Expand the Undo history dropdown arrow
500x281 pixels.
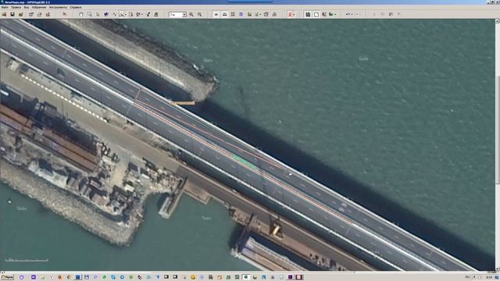coord(352,15)
